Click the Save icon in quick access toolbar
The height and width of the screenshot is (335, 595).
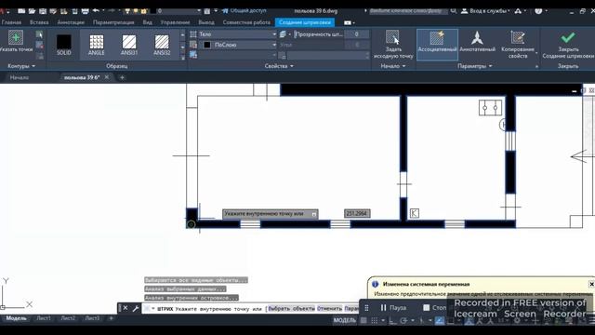coord(43,11)
